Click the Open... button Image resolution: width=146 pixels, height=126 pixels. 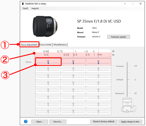click(x=40, y=122)
